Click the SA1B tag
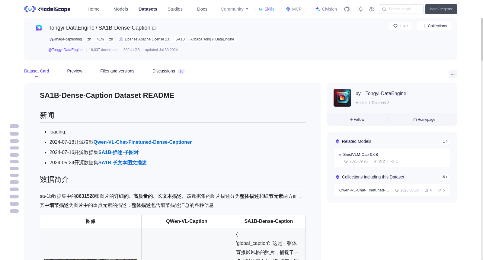Screen dimensions: 483x260 coord(180,39)
